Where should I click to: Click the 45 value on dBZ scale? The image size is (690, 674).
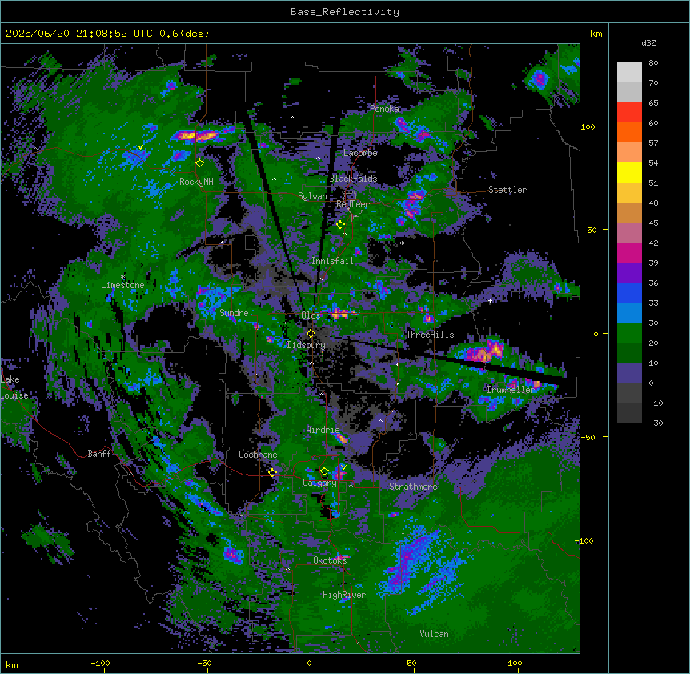[653, 223]
